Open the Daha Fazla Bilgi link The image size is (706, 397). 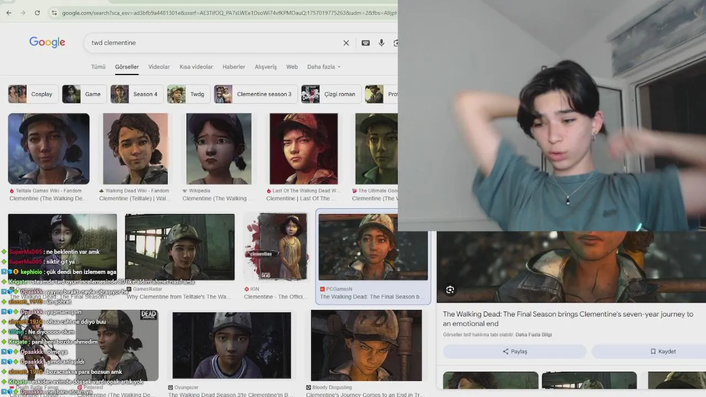(533, 335)
